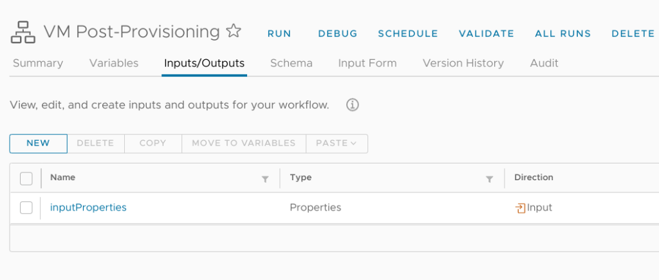Expand the PASTE dropdown
The image size is (659, 280).
[x=337, y=144]
